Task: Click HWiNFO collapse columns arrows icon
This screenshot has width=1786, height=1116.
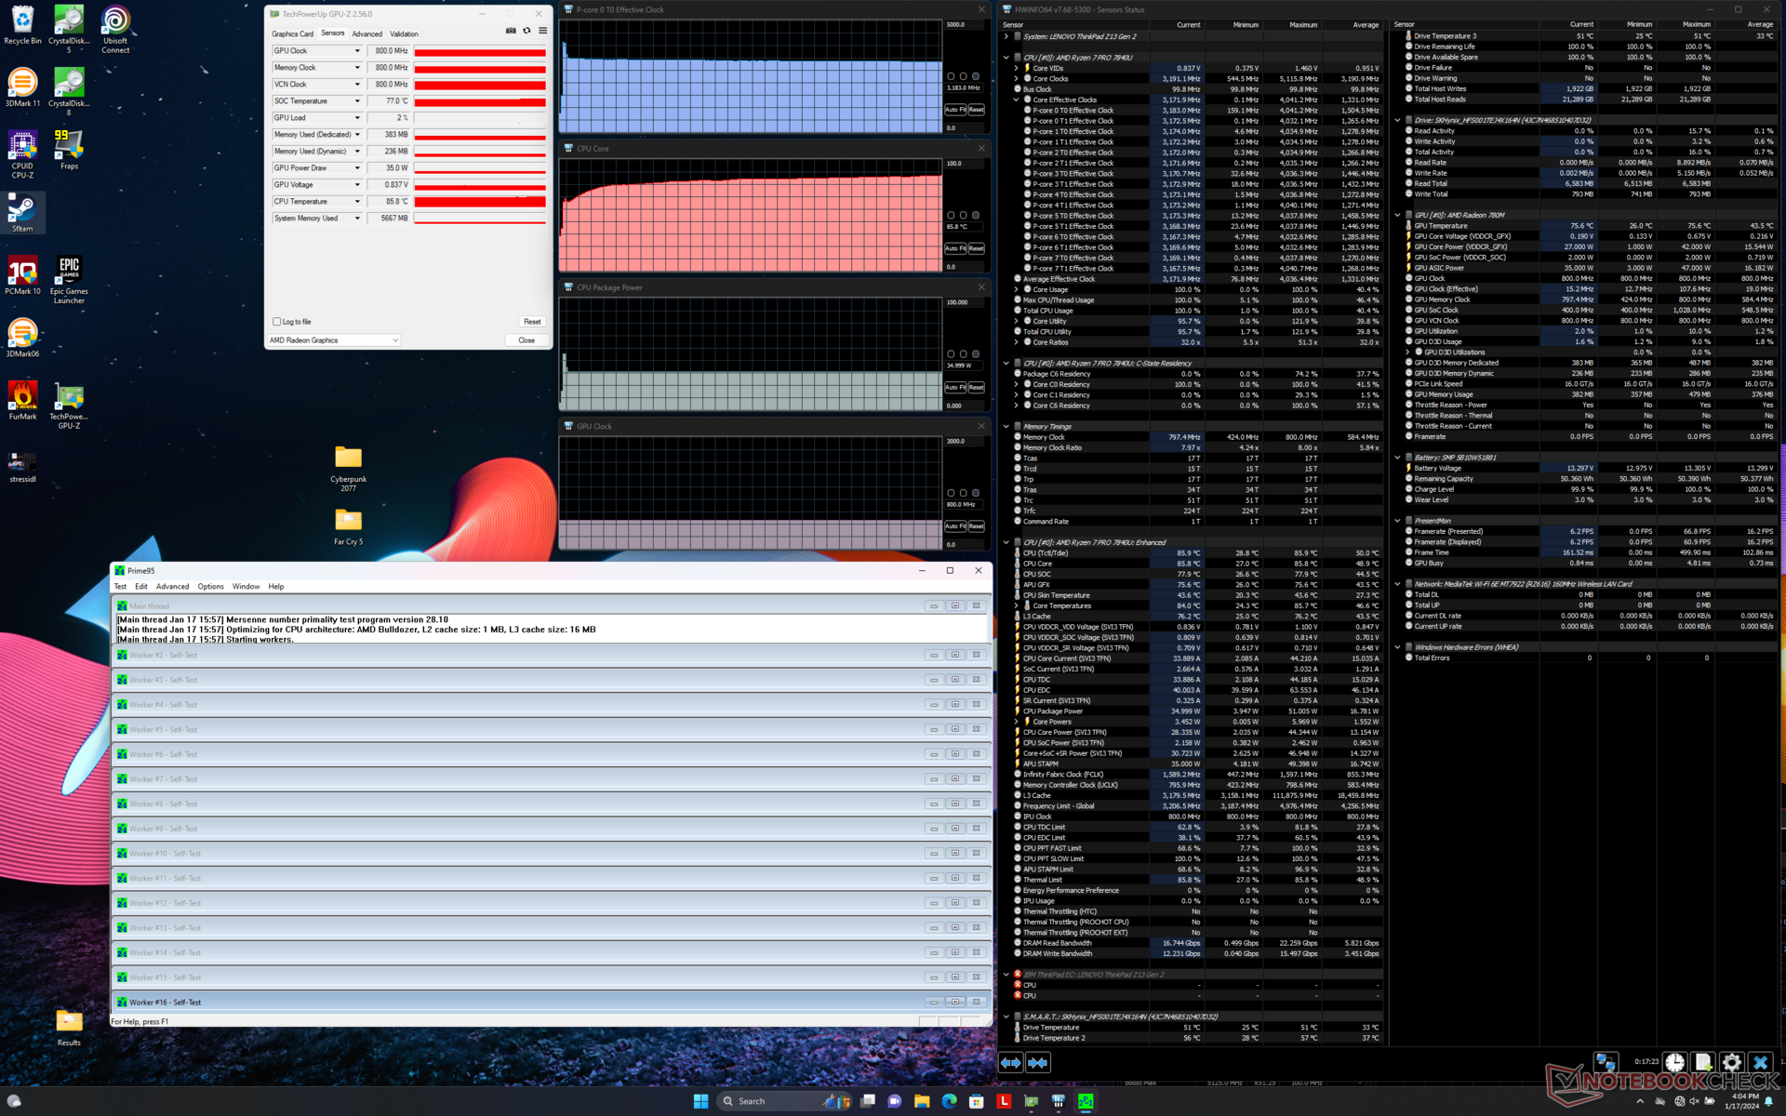Action: click(x=1038, y=1062)
